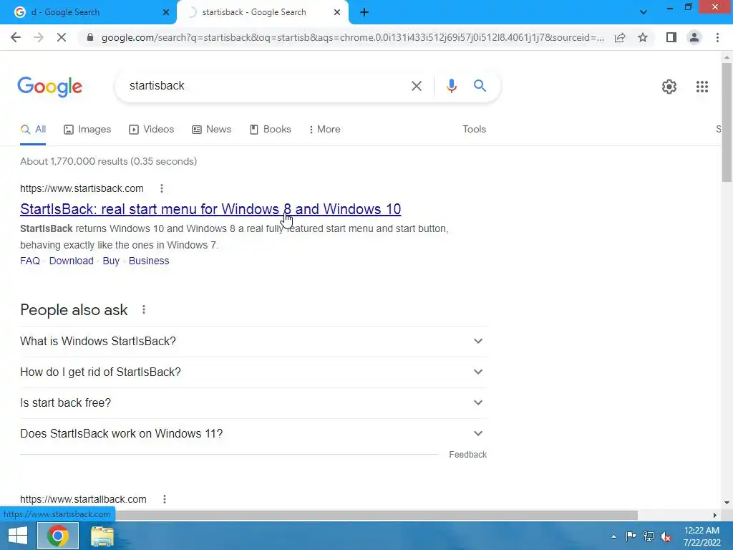Click the muted volume tray icon

pos(666,536)
